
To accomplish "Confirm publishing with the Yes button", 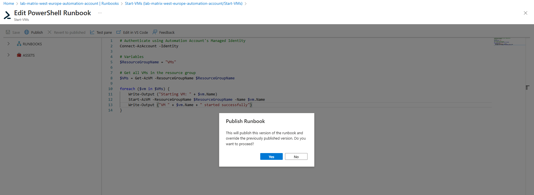I will click(x=272, y=156).
